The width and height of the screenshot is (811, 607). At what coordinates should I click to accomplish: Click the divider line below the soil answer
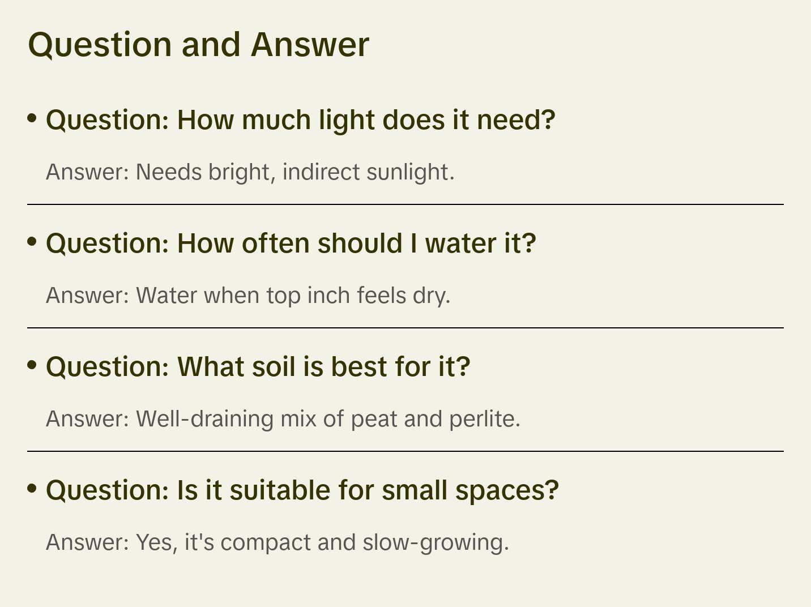pos(405,451)
